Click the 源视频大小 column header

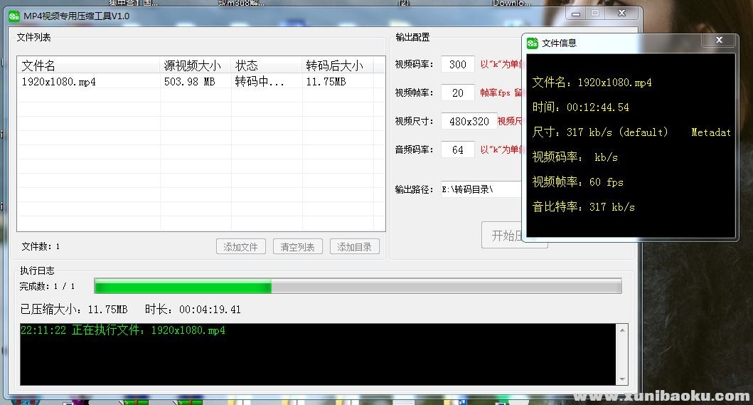tap(192, 65)
